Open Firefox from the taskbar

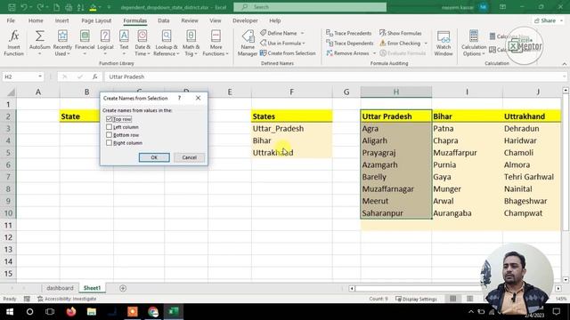[x=71, y=312]
